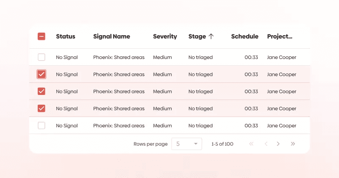
Task: Click the truncated Project column header
Action: (x=280, y=36)
